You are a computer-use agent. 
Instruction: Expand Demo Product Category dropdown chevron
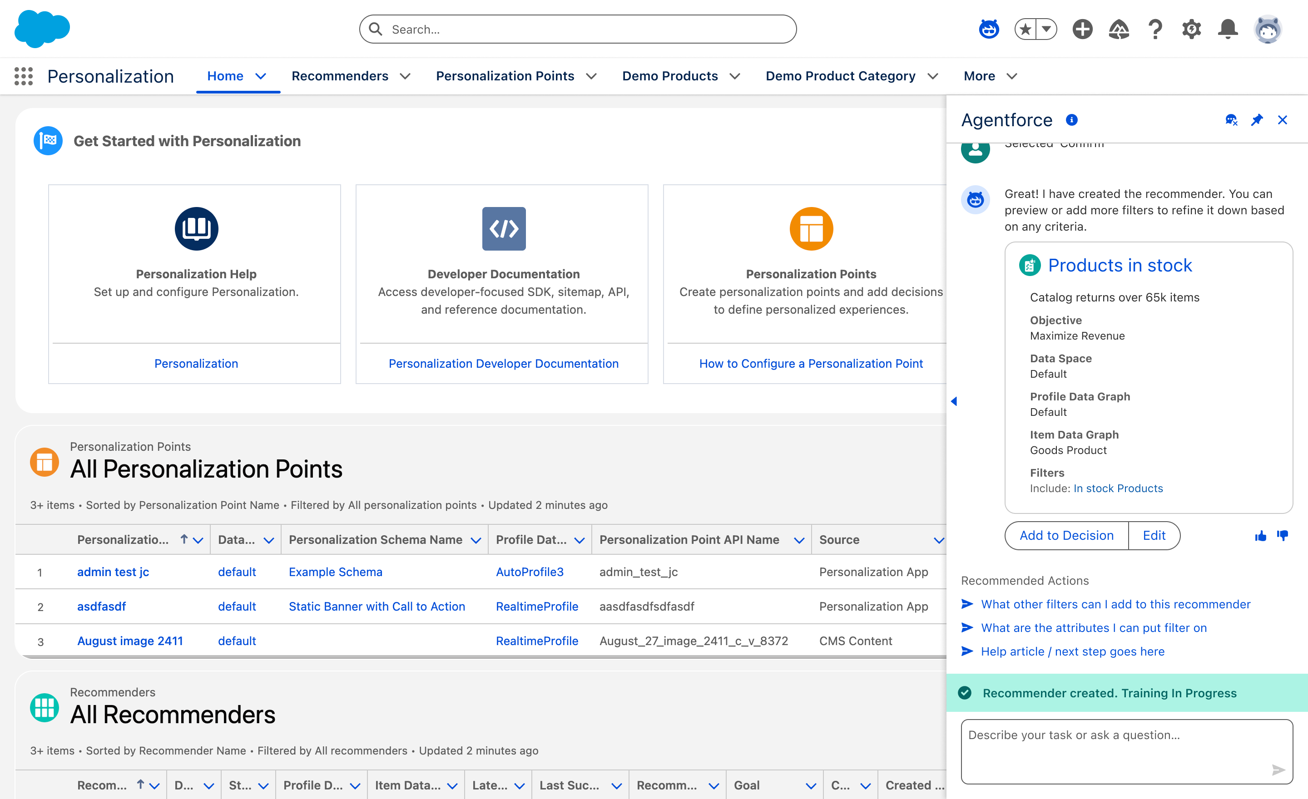click(933, 76)
